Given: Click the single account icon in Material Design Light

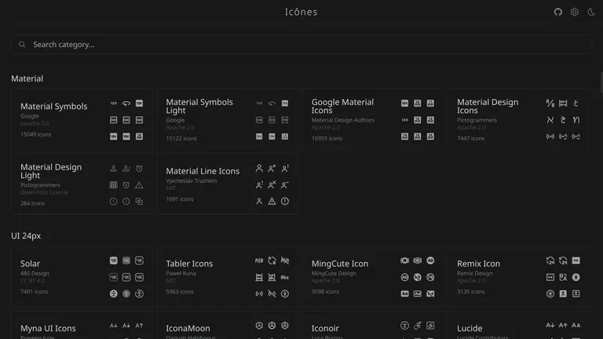Looking at the screenshot, I should (x=113, y=169).
